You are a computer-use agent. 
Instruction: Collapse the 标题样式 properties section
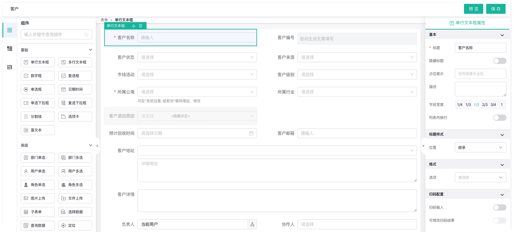coord(502,135)
